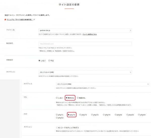Open the domain name dropdown gudonen.bex.jp
Viewport: 151px width, 138px height.
(85, 30)
